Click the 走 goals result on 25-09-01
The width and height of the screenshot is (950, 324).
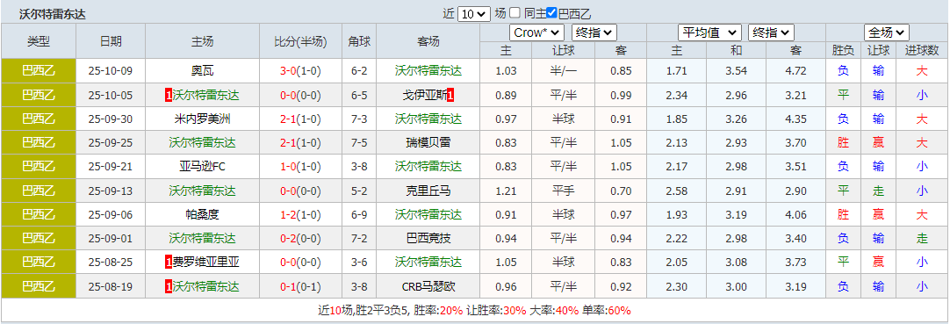point(922,238)
